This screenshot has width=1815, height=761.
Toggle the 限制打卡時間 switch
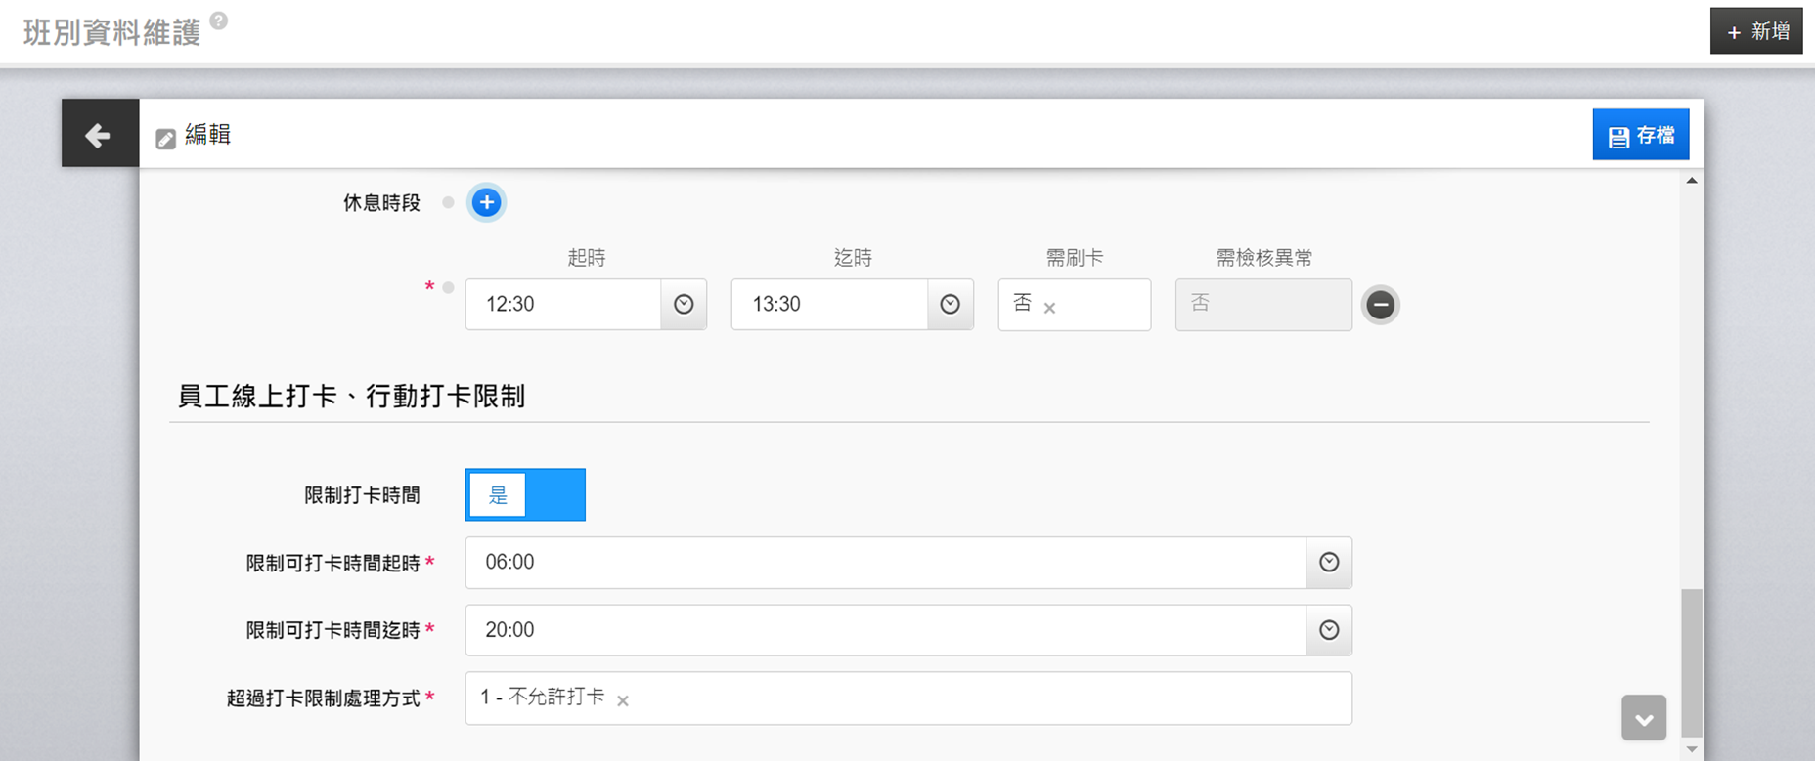525,494
